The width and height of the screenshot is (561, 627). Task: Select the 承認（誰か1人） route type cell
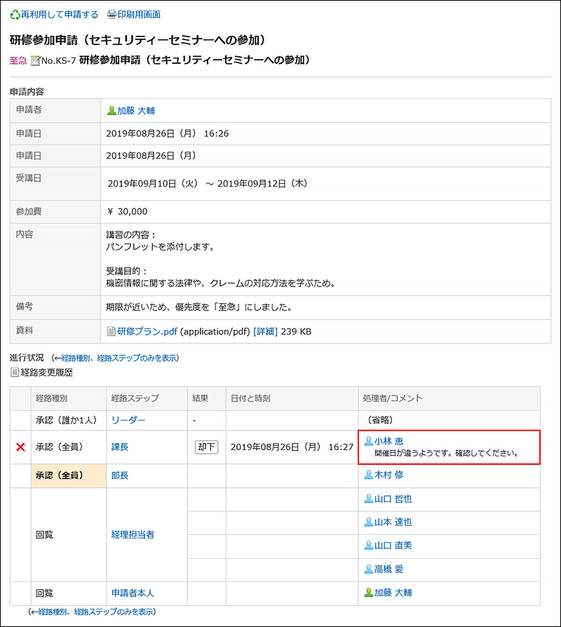(69, 421)
